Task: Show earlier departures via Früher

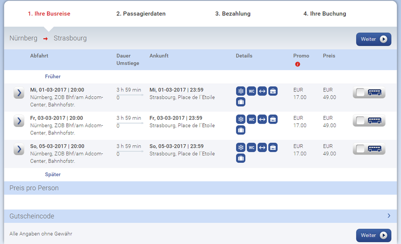Action: pos(53,77)
